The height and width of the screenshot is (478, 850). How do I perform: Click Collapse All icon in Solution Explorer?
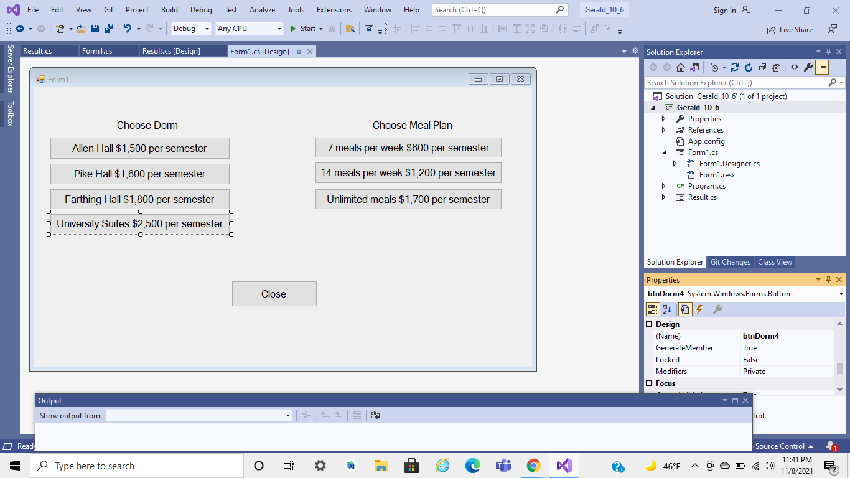(x=762, y=67)
